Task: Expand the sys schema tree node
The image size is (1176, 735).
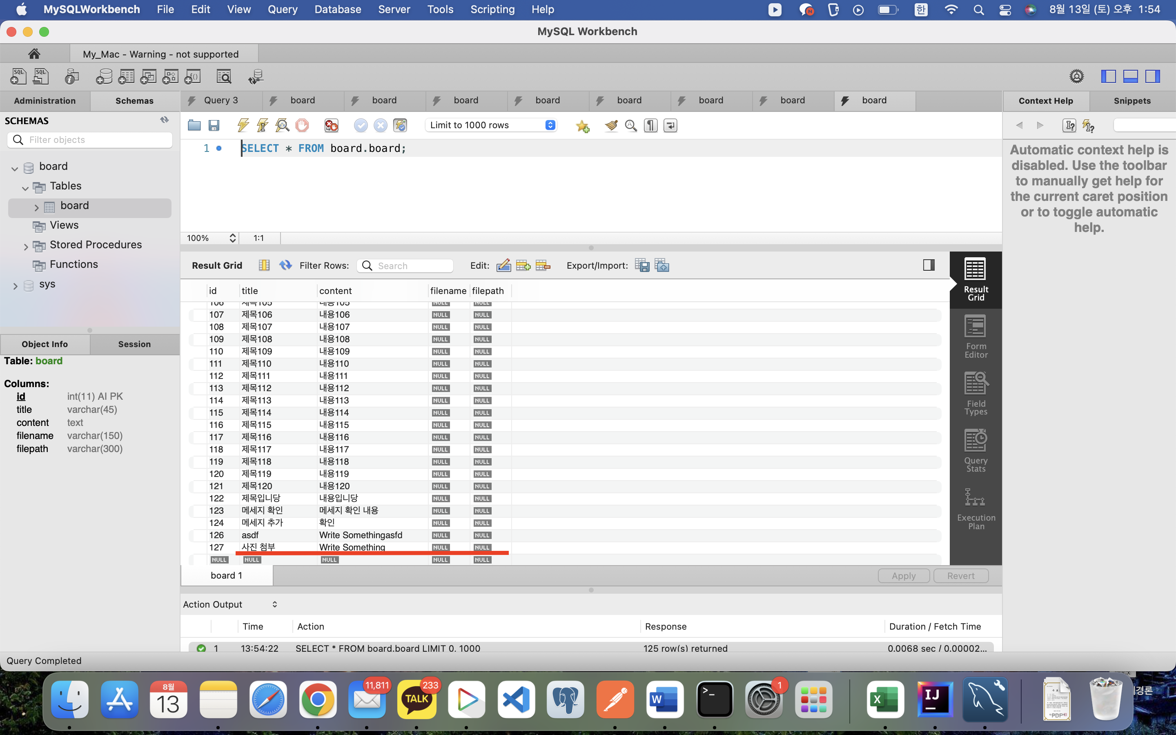Action: click(15, 286)
